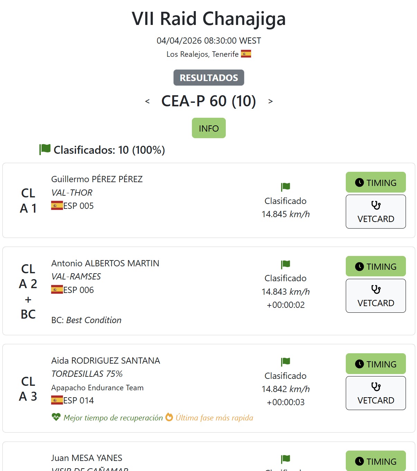Click the green flag beside Clasificados count

(x=45, y=150)
